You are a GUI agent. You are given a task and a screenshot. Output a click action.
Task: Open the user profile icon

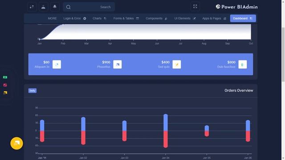tap(43, 7)
